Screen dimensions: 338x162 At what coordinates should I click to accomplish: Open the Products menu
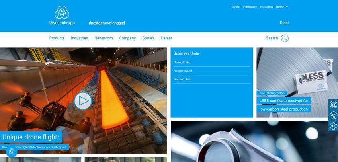[x=57, y=38]
